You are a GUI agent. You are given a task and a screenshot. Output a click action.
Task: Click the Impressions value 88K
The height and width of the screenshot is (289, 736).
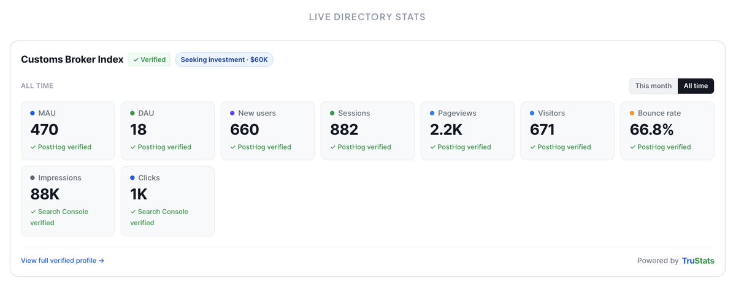[45, 195]
